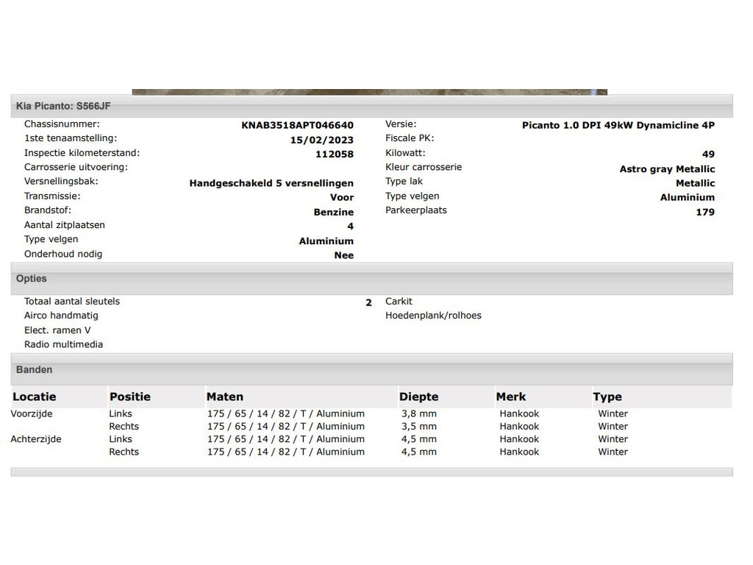The image size is (753, 565).
Task: Click the Locatie column header
Action: [x=35, y=397]
